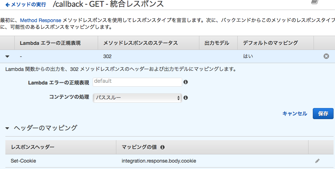This screenshot has width=335, height=169.
Task: Collapse the ヘッダーのマッピング section
Action: 8,128
